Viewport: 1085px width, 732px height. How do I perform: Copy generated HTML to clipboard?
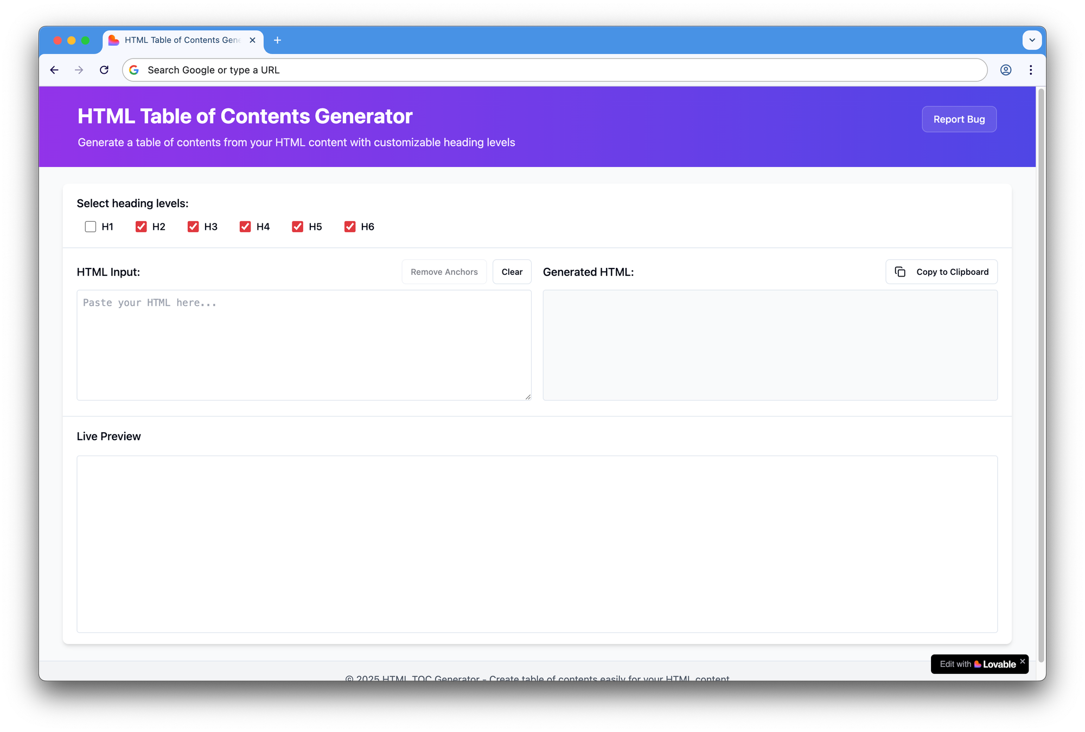coord(941,272)
